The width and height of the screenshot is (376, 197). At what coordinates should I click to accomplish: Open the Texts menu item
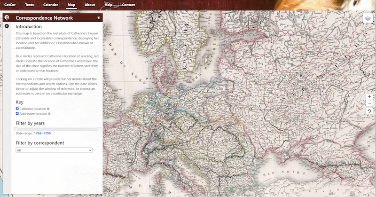[x=29, y=5]
